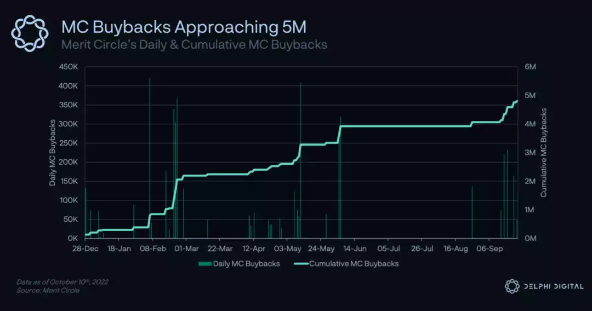Click the Daily MC Buybacks legend color swatch

click(204, 264)
